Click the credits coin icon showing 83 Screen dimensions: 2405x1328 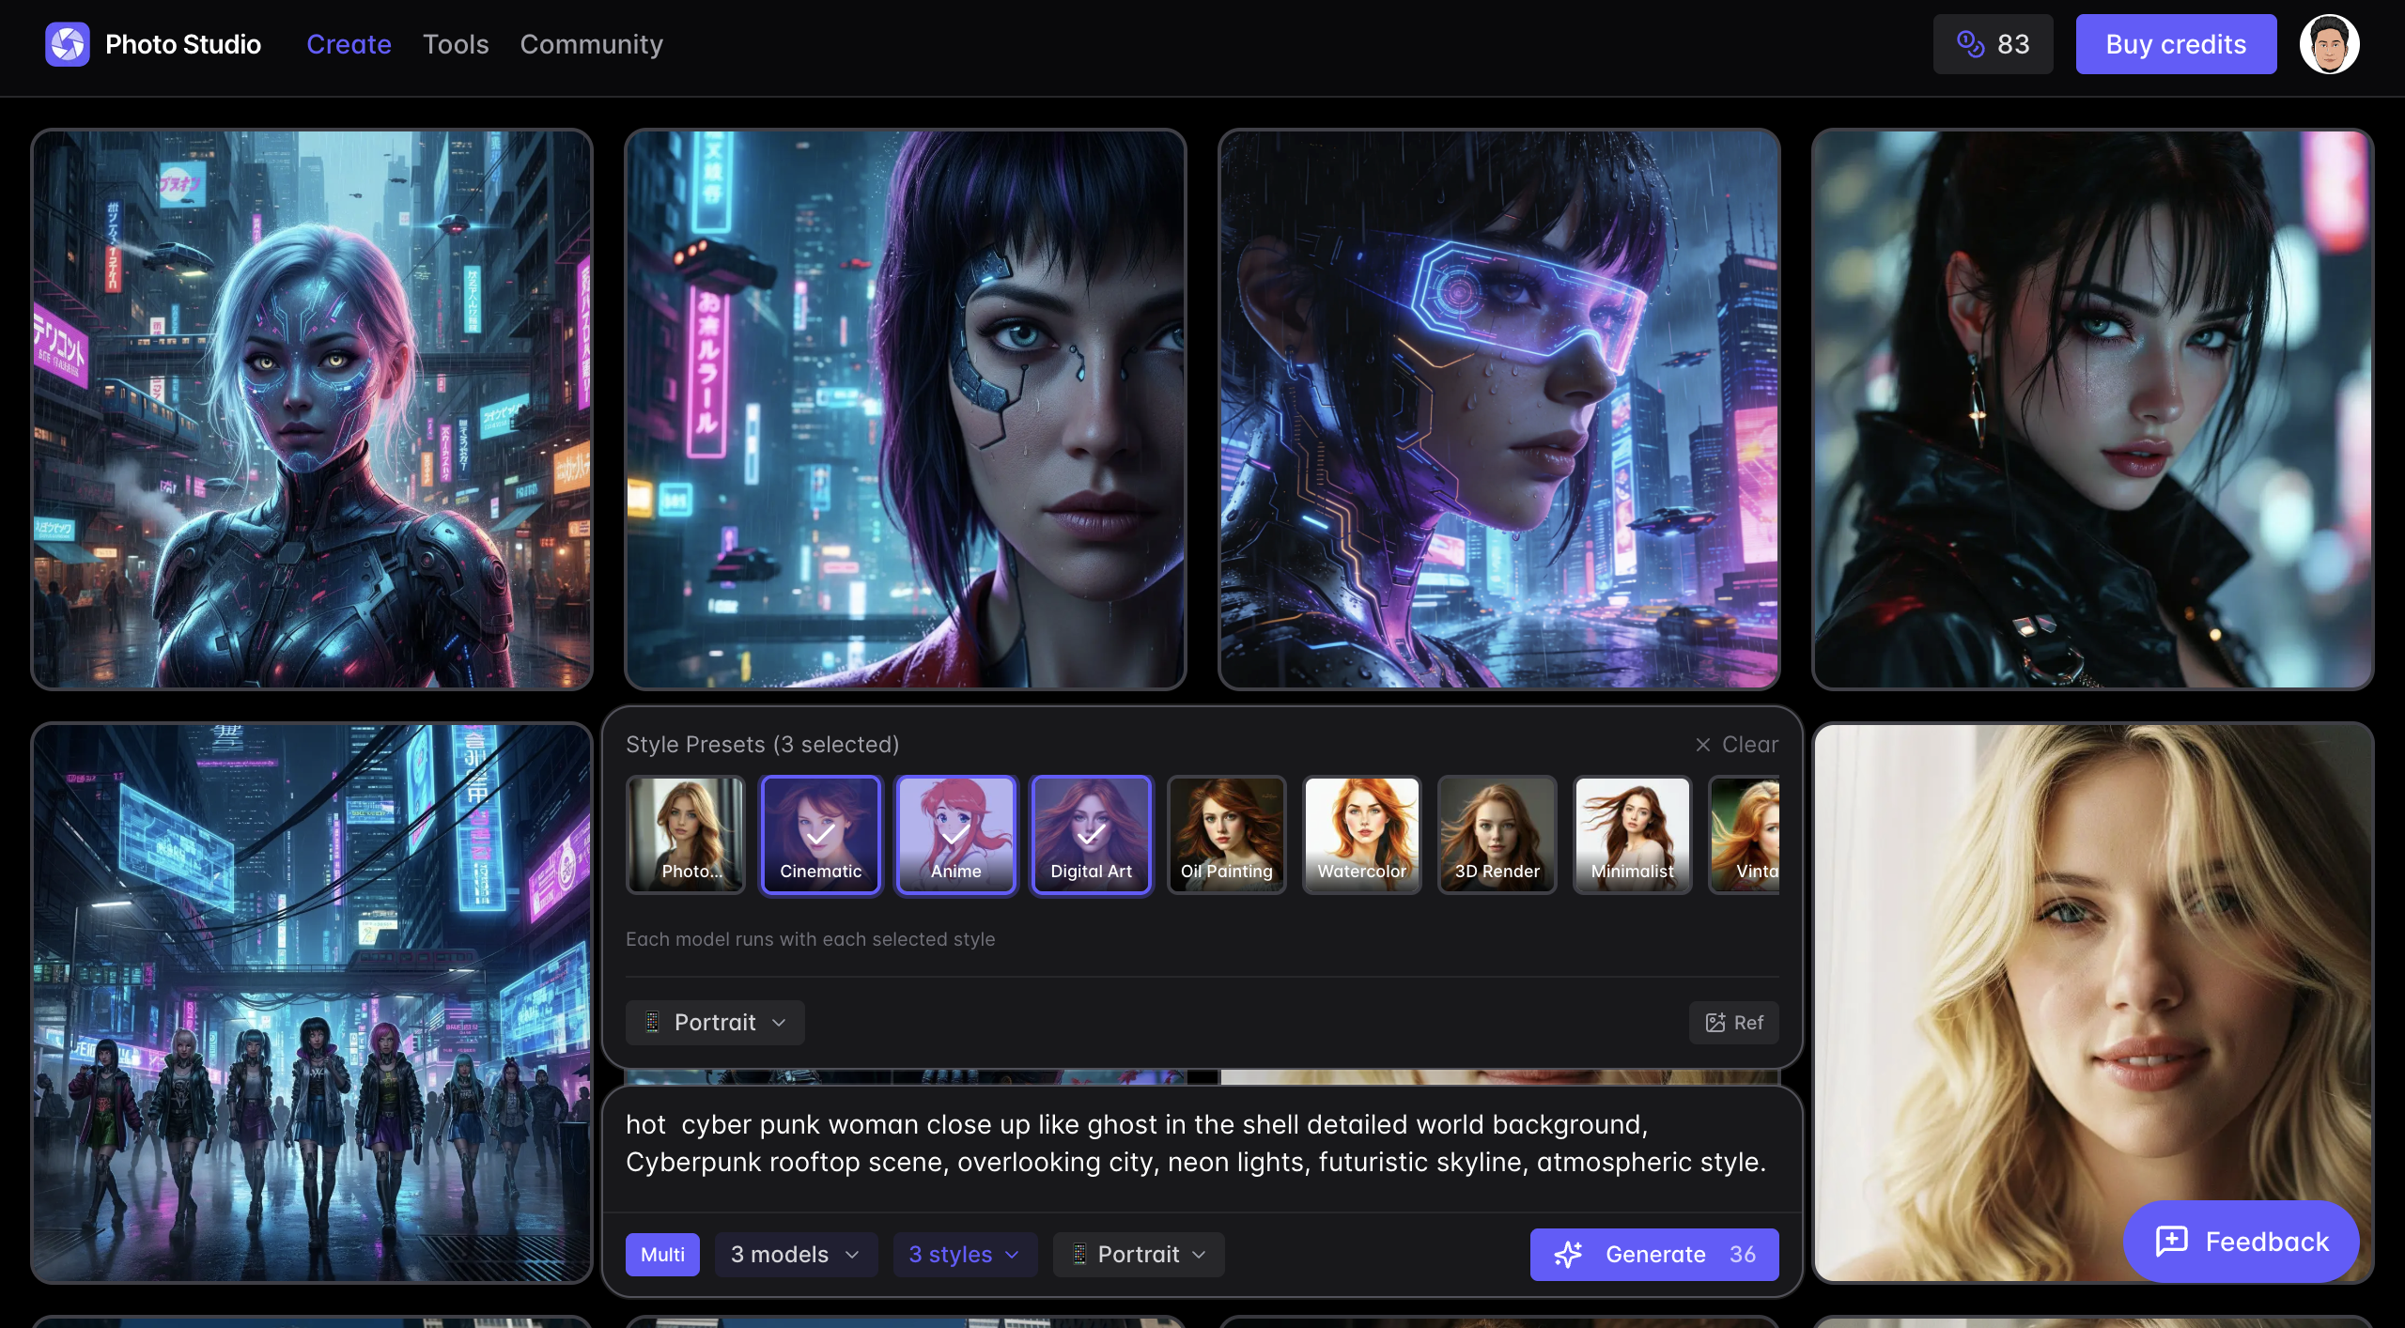(x=1969, y=44)
